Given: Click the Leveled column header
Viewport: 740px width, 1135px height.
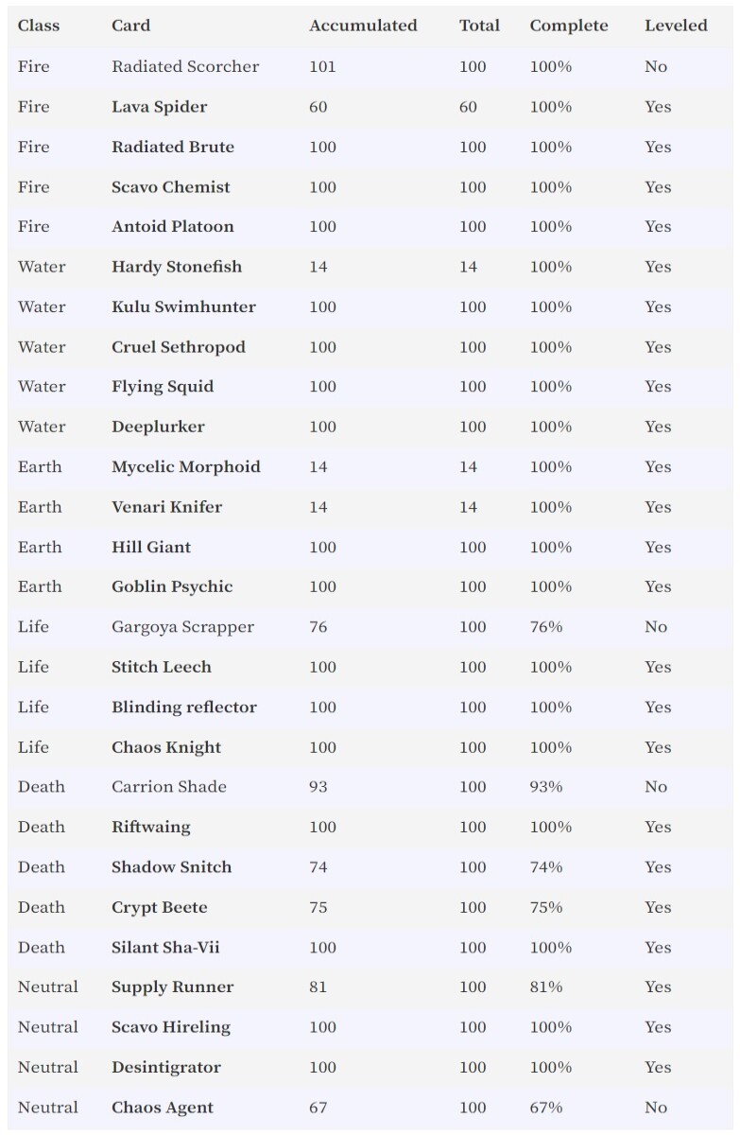Looking at the screenshot, I should click(676, 26).
